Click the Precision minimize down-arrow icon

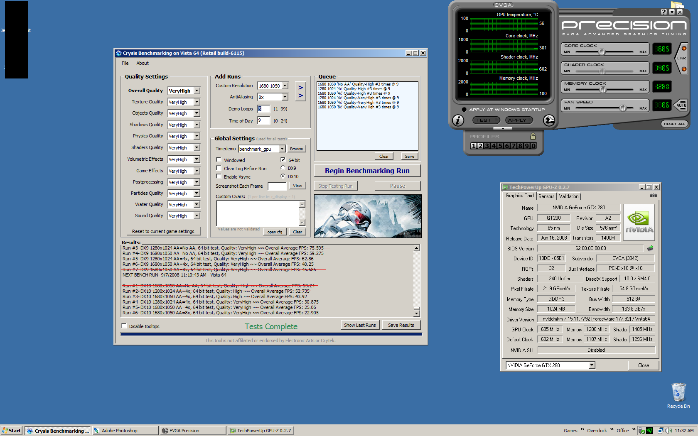pos(672,12)
